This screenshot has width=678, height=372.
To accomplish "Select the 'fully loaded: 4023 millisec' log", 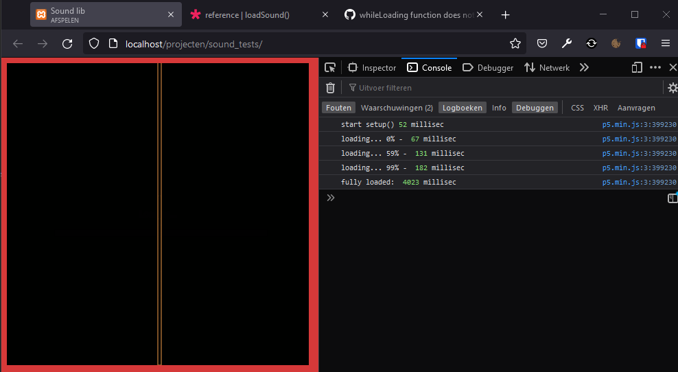I will coord(398,182).
